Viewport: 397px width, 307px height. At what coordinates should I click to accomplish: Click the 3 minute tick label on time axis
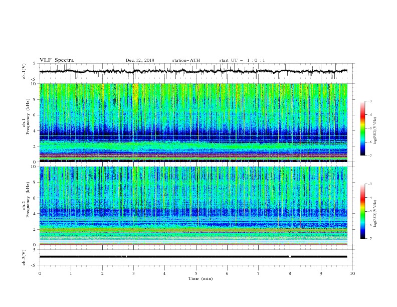[x=133, y=273]
